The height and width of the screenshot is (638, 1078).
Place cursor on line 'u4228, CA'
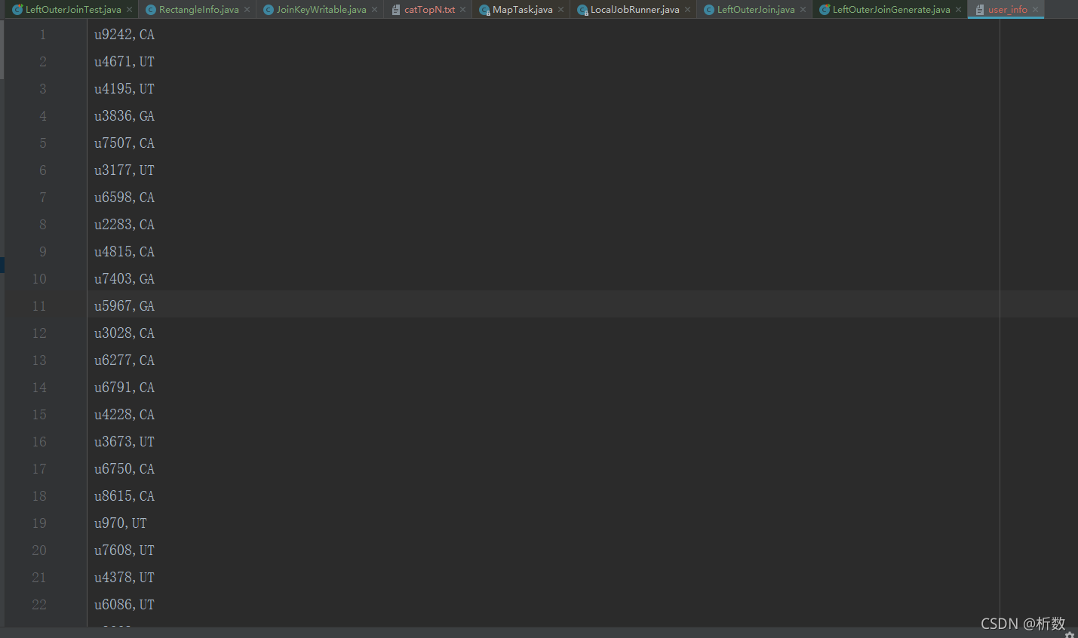(x=124, y=415)
